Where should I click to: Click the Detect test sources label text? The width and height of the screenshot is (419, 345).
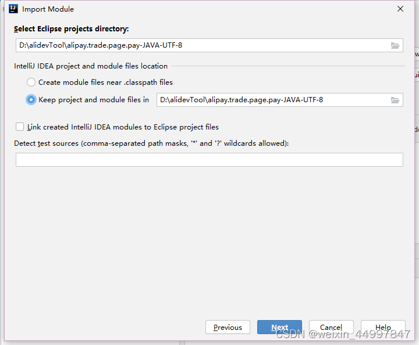151,143
